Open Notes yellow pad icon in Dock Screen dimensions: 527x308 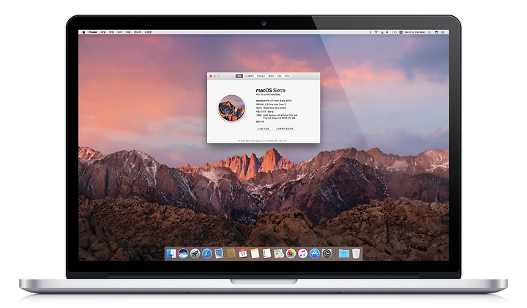coord(255,253)
